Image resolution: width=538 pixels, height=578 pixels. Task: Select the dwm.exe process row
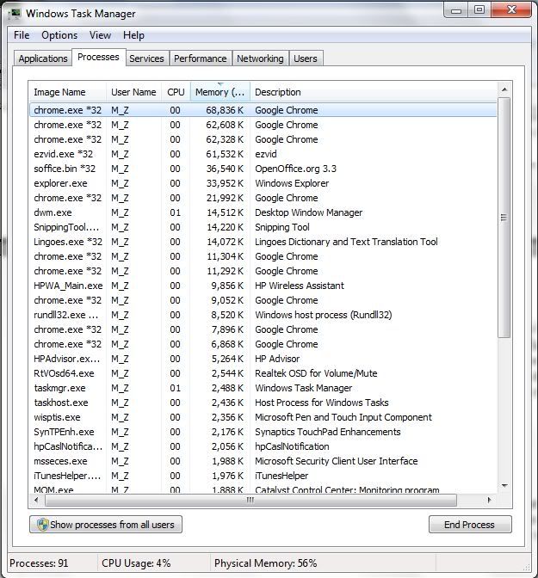[x=263, y=212]
